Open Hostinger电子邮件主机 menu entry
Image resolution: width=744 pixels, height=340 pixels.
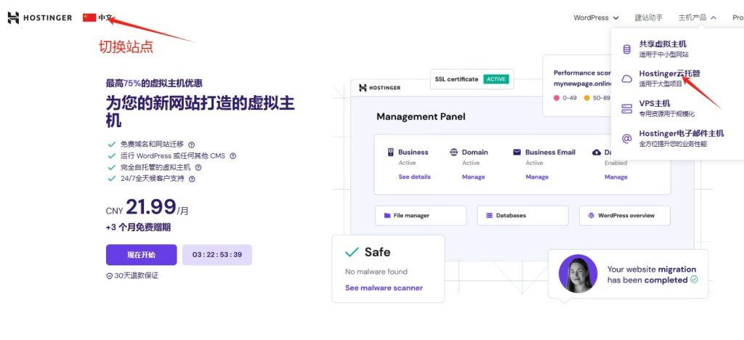pyautogui.click(x=682, y=133)
